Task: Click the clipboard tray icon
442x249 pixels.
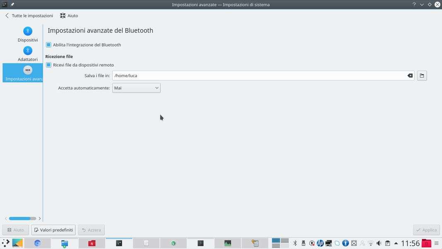Action: point(388,243)
